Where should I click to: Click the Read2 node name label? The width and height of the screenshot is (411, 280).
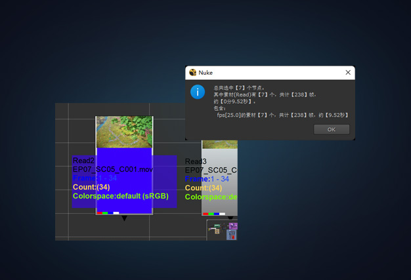[84, 161]
